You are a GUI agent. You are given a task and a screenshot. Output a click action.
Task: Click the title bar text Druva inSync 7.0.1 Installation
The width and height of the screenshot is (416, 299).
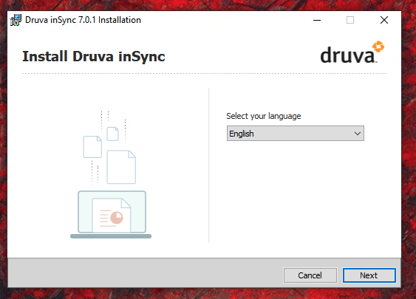pos(83,20)
